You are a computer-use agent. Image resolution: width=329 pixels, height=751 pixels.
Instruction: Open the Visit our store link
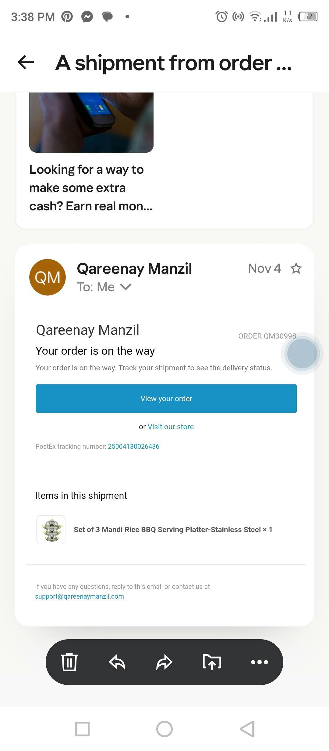[x=171, y=427]
